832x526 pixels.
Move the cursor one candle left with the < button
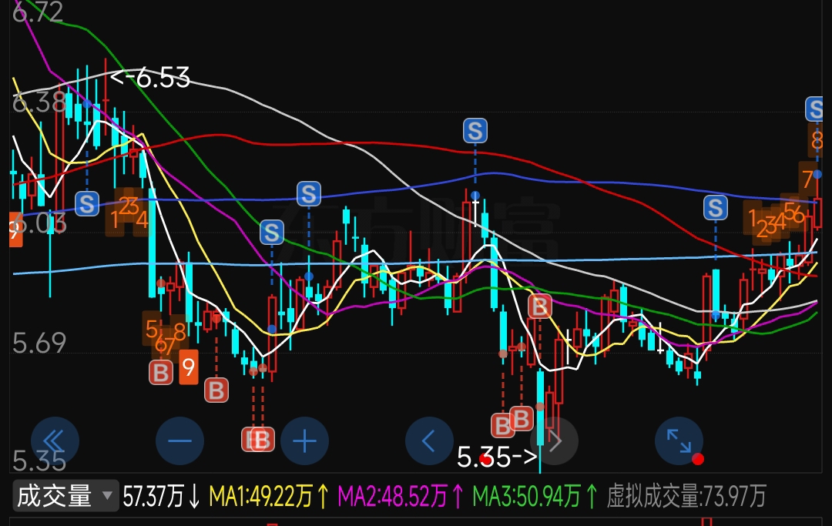429,441
